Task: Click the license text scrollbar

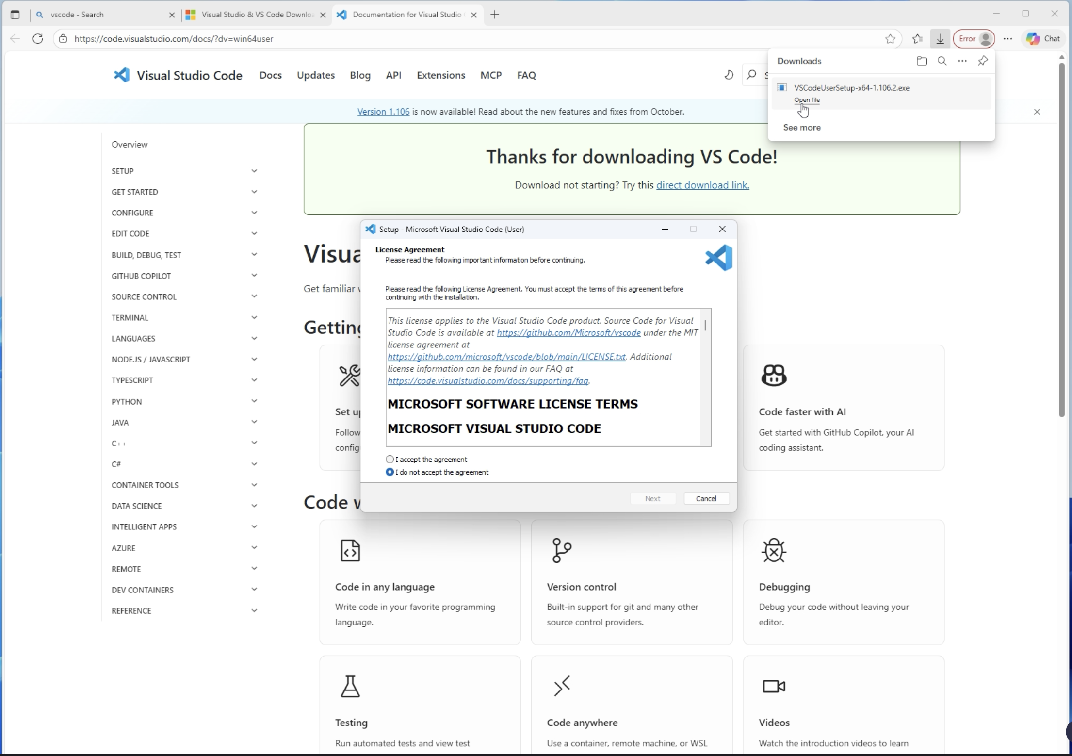Action: pos(706,325)
